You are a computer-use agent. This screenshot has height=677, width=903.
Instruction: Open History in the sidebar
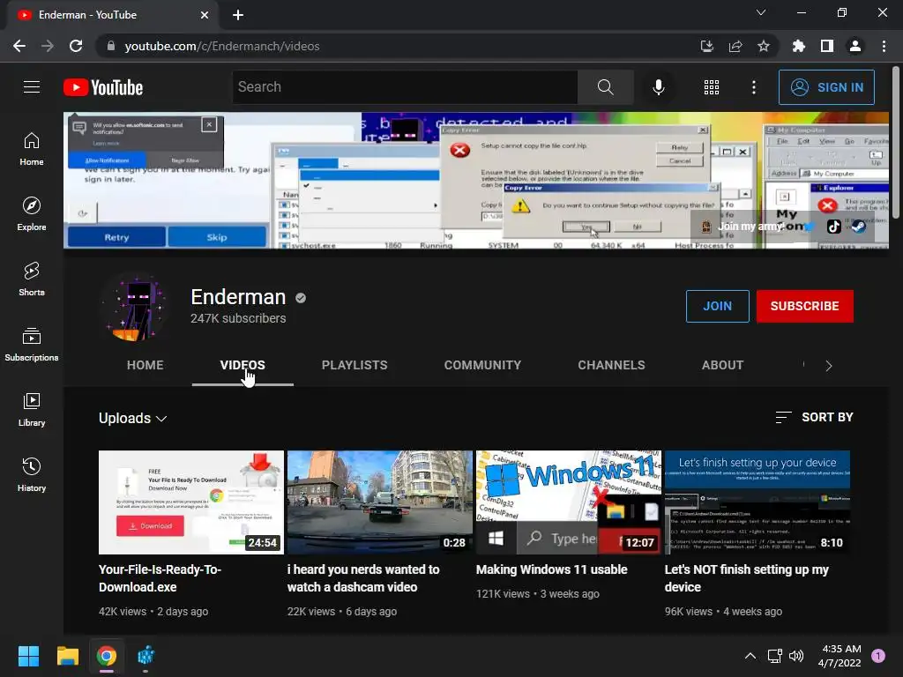tap(32, 474)
